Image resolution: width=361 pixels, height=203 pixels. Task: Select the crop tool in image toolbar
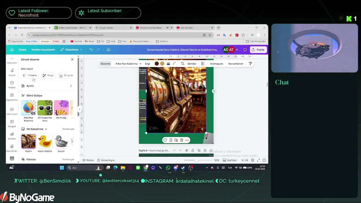(182, 64)
